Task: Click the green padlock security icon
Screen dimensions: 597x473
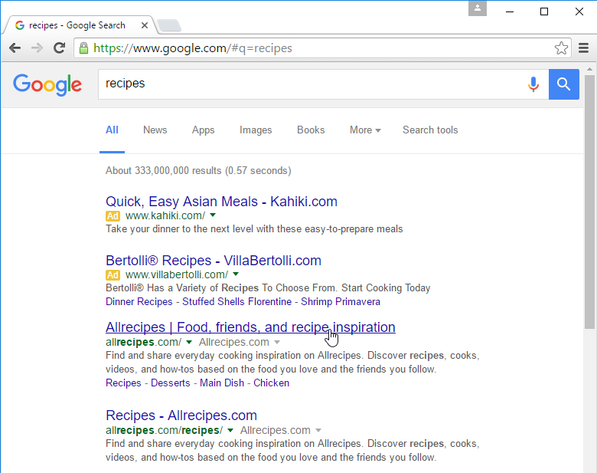Action: pyautogui.click(x=83, y=48)
